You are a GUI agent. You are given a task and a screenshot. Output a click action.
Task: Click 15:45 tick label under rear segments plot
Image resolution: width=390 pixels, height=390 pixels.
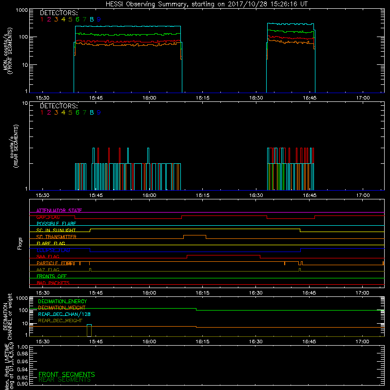click(x=96, y=195)
